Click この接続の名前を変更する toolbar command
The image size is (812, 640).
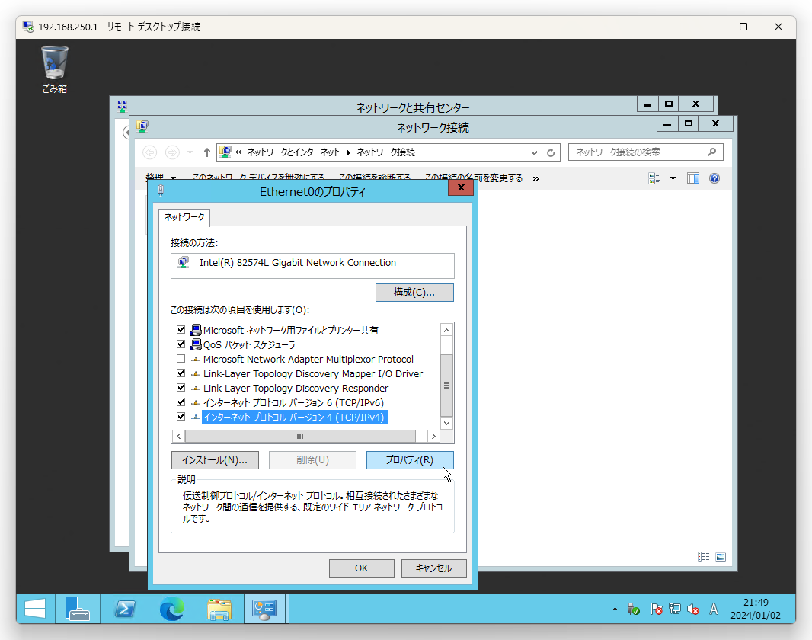[473, 178]
